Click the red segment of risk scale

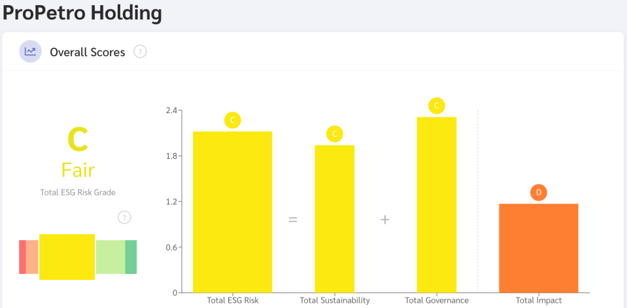click(x=22, y=257)
